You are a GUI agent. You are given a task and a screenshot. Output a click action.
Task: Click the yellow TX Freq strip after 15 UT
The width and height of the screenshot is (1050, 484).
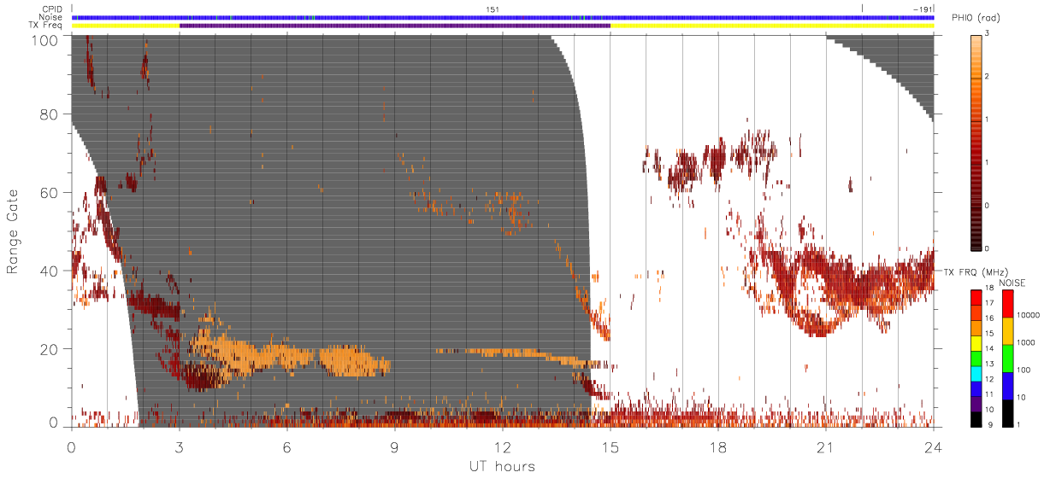[x=772, y=26]
